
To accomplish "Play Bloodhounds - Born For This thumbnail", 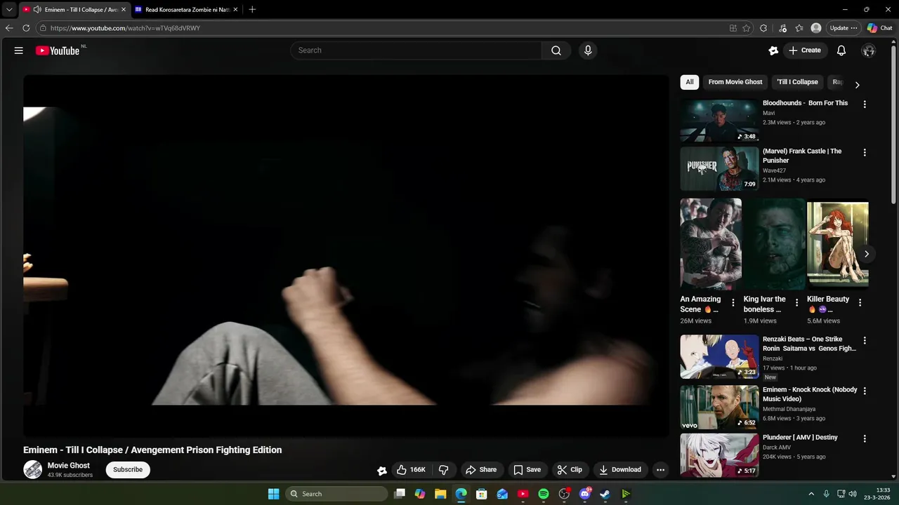I will pyautogui.click(x=719, y=121).
